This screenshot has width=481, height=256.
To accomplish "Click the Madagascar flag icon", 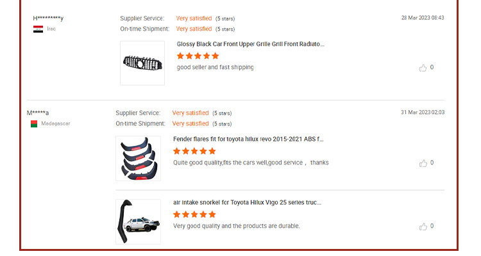I will (x=34, y=124).
